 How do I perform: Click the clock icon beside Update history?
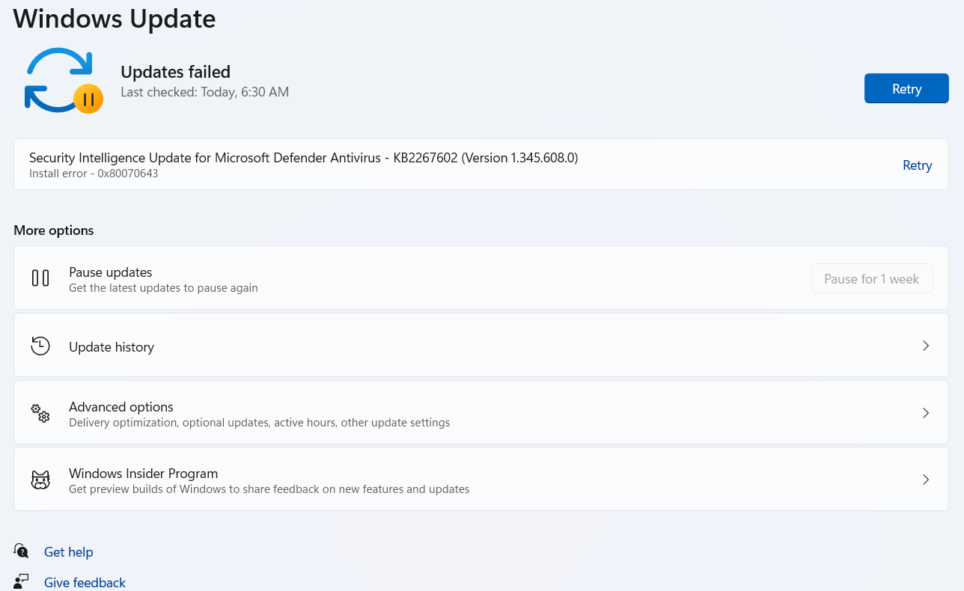click(x=40, y=346)
